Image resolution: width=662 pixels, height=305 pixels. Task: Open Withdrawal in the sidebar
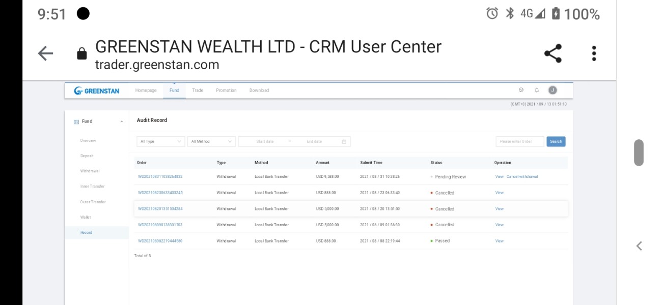[x=90, y=171]
